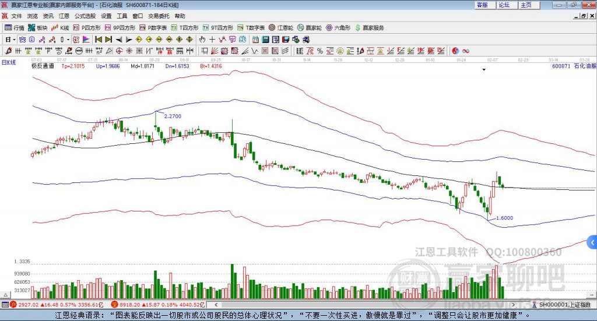The image size is (597, 321).
Task: Expand the volume panel up-arrow button
Action: (5, 295)
